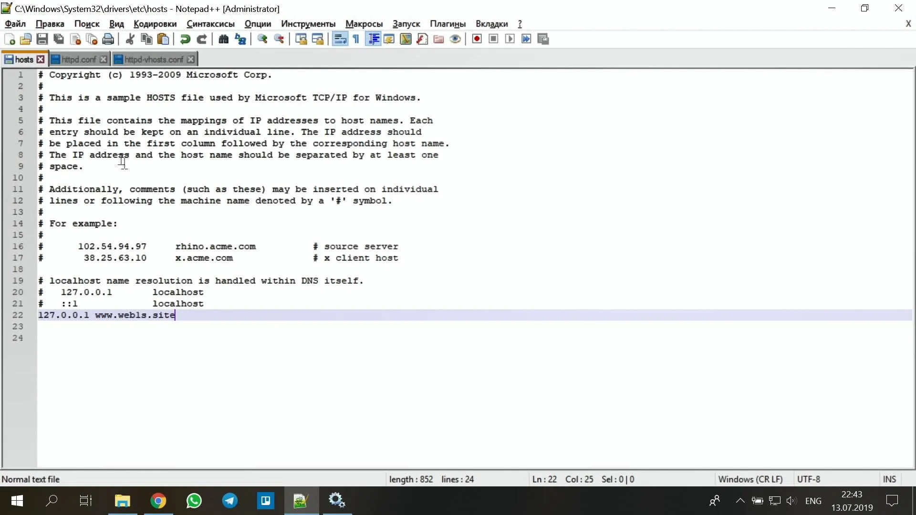Click the Close document toolbar icon
The height and width of the screenshot is (515, 916).
click(75, 39)
